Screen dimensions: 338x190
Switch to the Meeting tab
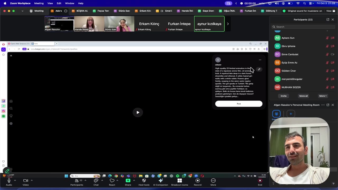pyautogui.click(x=37, y=11)
